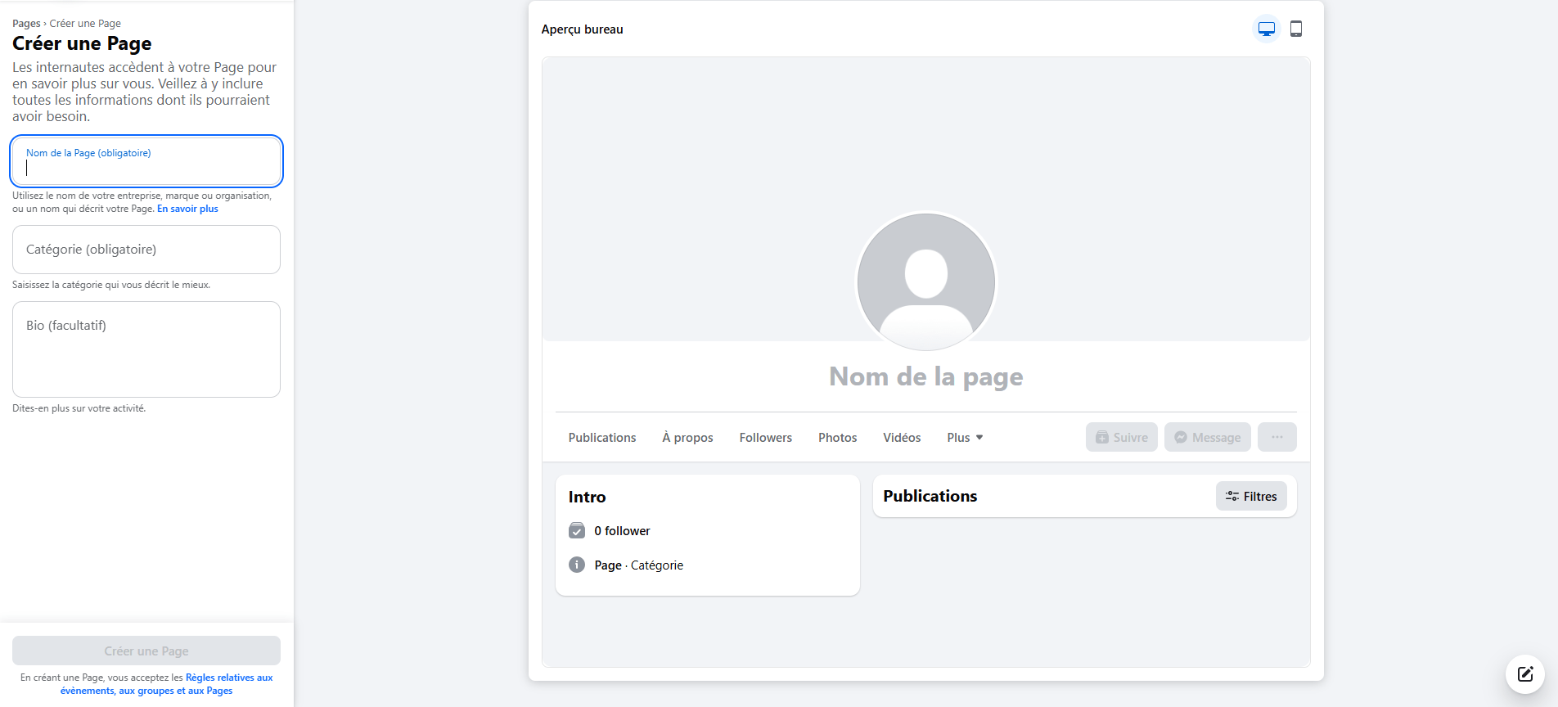Select the Publications tab
This screenshot has height=707, width=1558.
[x=601, y=438]
